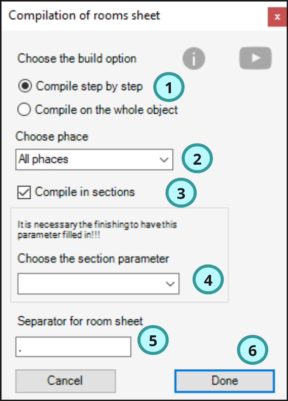Close the Compilation of rooms sheet dialog

(277, 17)
